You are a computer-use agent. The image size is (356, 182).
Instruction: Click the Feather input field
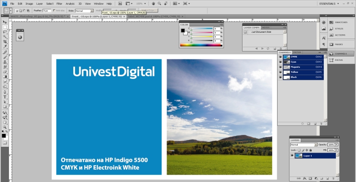[x=47, y=10]
